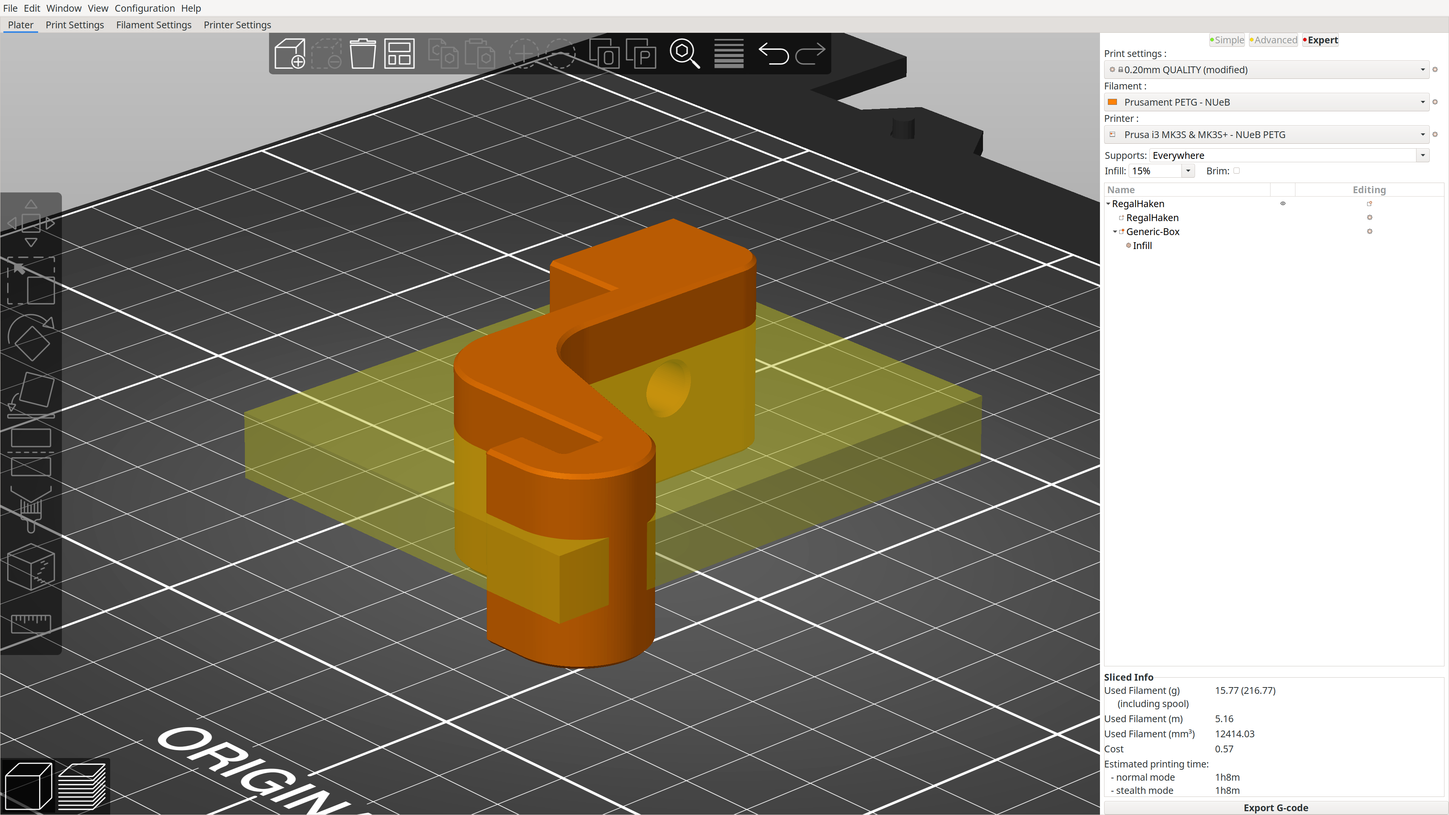1449x815 pixels.
Task: Select the Measure ruler tool
Action: coord(31,623)
